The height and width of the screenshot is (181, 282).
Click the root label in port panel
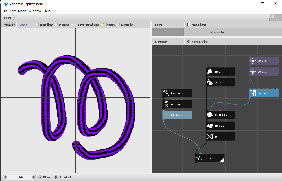(158, 25)
